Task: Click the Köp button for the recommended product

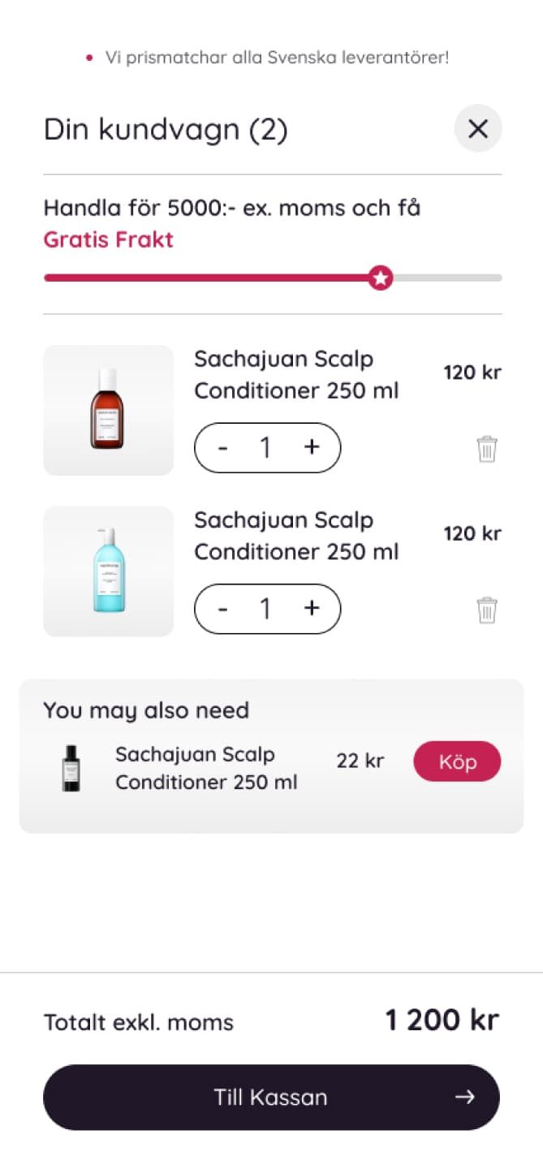Action: (457, 761)
